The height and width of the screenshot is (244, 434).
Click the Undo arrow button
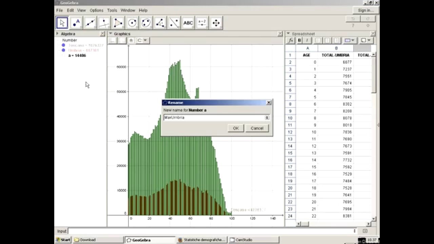click(353, 19)
